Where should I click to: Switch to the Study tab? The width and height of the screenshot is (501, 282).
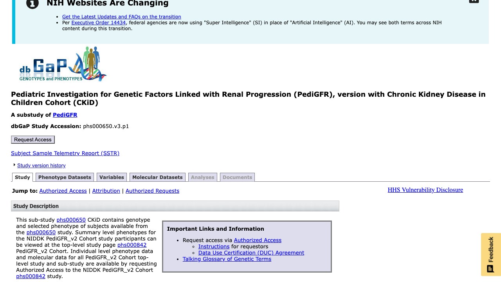[x=22, y=177]
